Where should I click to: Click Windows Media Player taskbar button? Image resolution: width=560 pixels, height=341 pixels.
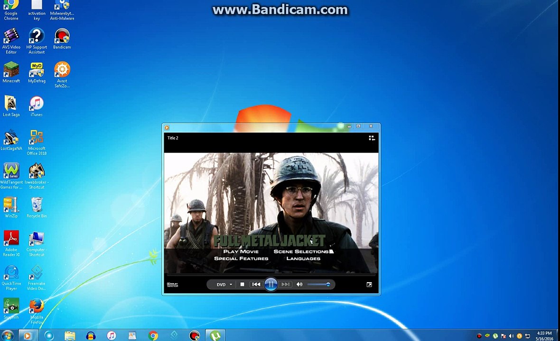(x=28, y=335)
